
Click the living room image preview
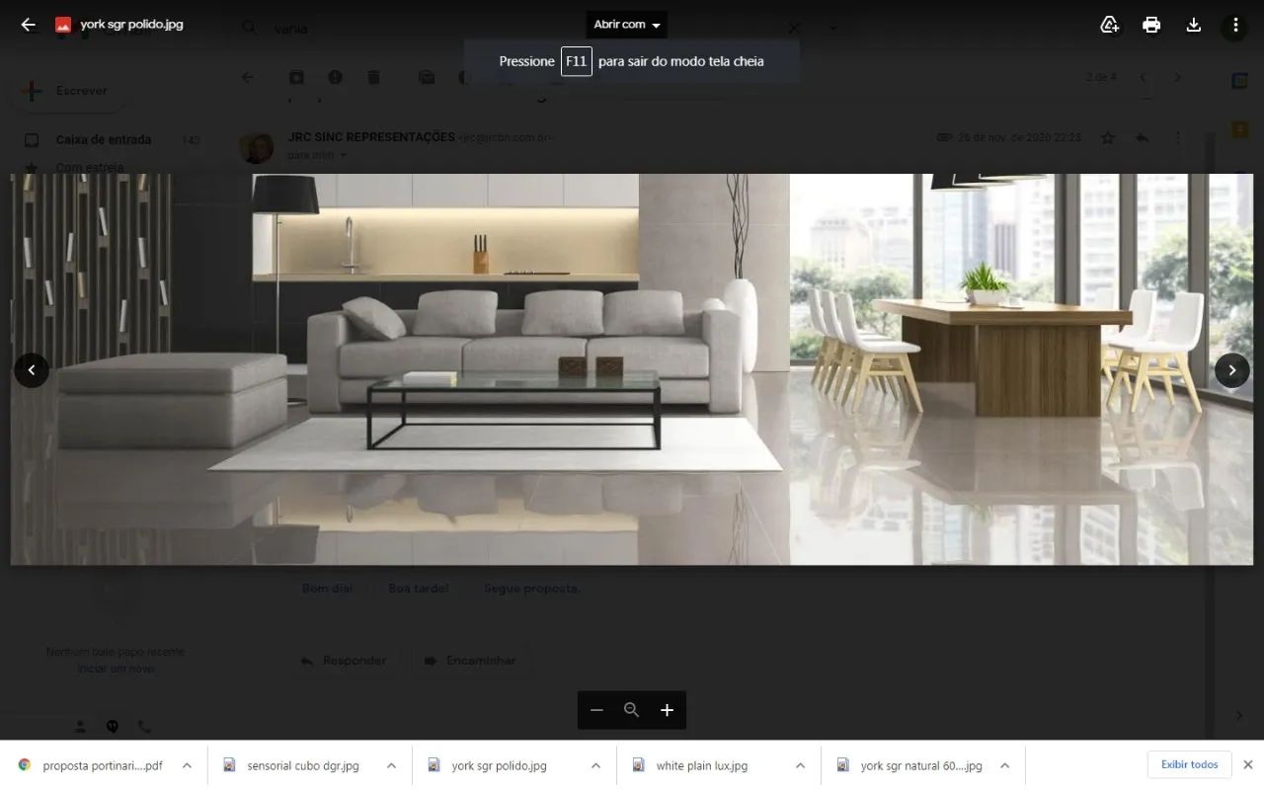632,369
